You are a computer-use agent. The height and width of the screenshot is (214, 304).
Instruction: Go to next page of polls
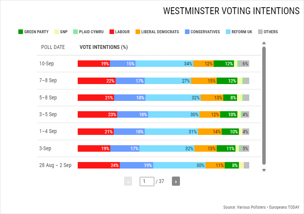(x=176, y=181)
